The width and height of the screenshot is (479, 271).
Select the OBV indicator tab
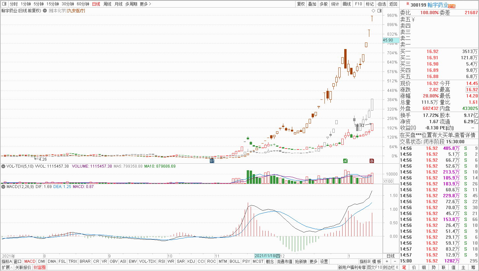click(113, 261)
